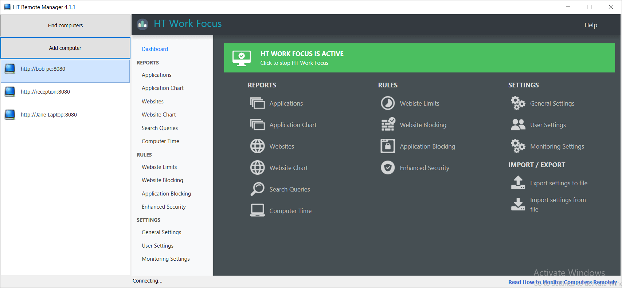Open Website Chart in the sidebar
622x288 pixels.
[x=159, y=115]
